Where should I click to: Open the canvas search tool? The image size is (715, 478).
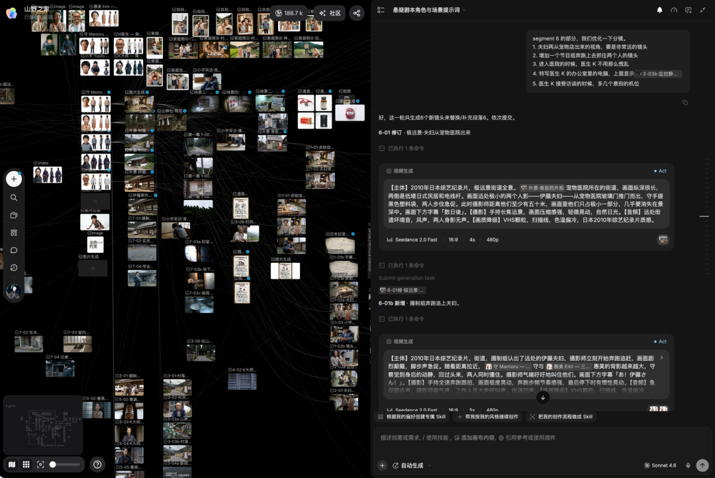point(14,197)
